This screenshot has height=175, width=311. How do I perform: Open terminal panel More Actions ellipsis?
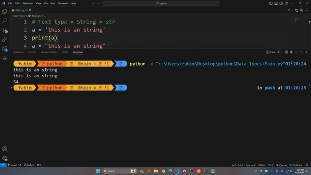click(296, 52)
